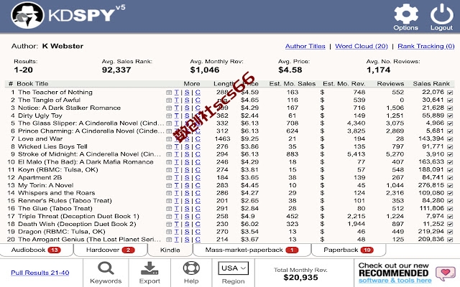Sort by Est. Mo. Rev. column header
This screenshot has height=287, width=460.
click(x=344, y=84)
